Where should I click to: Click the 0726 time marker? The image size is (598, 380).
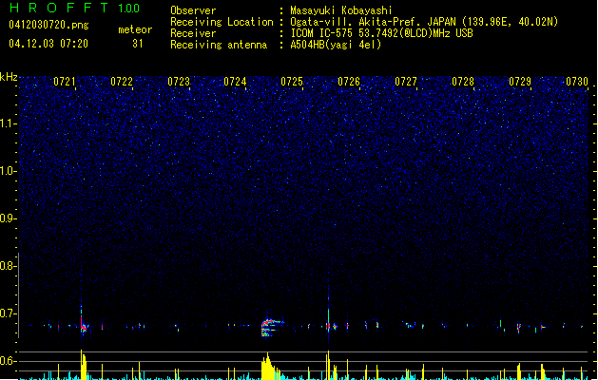pyautogui.click(x=349, y=82)
